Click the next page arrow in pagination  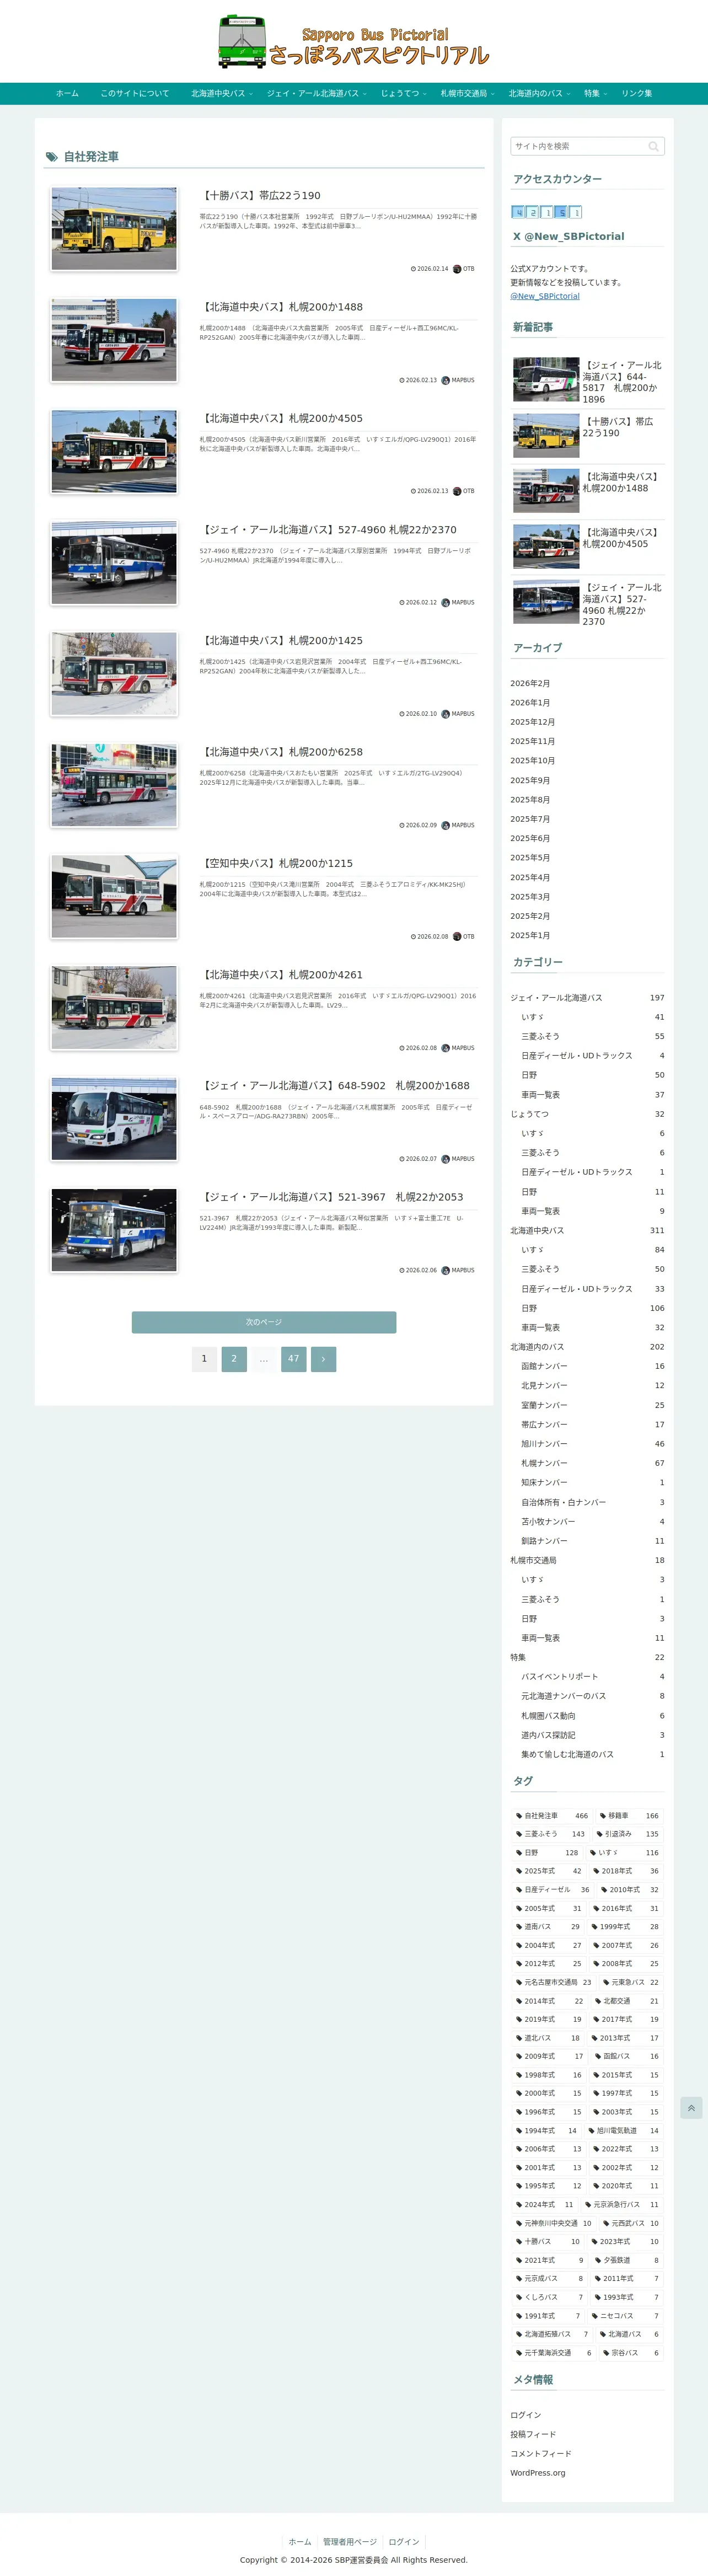point(323,1358)
